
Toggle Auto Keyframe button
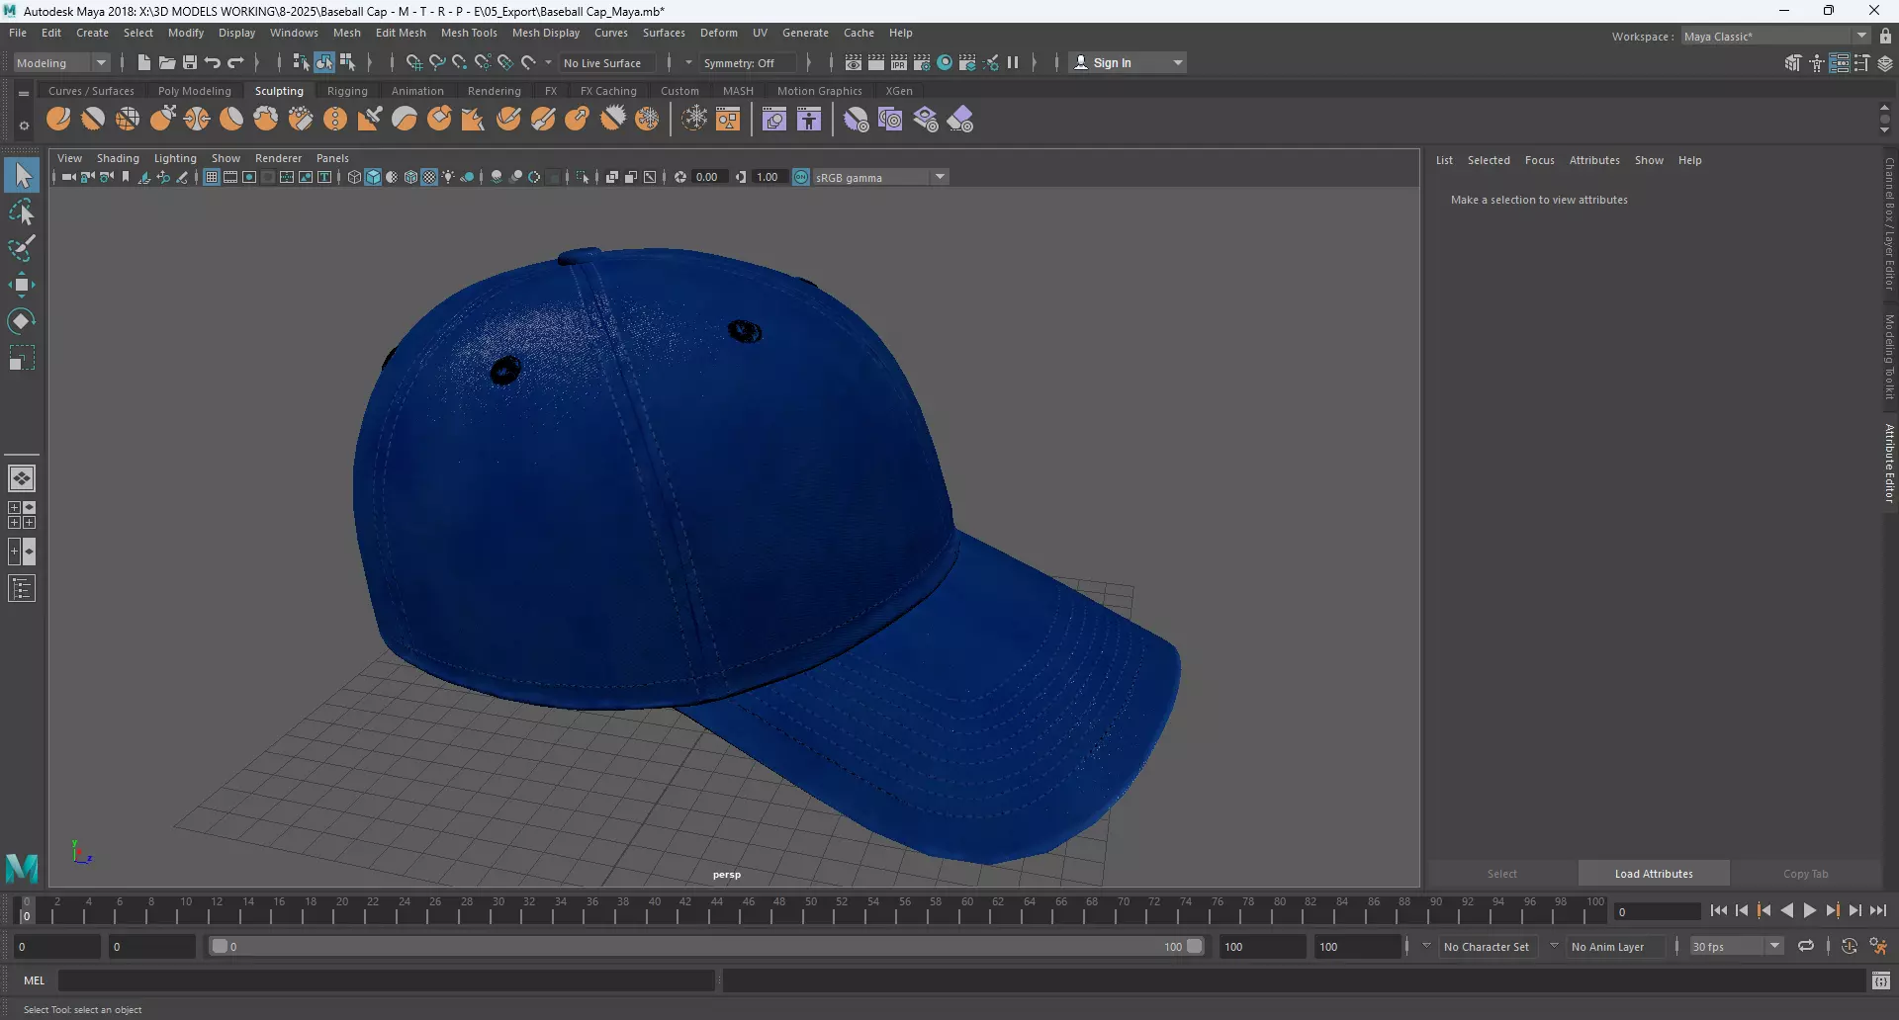(x=1850, y=946)
